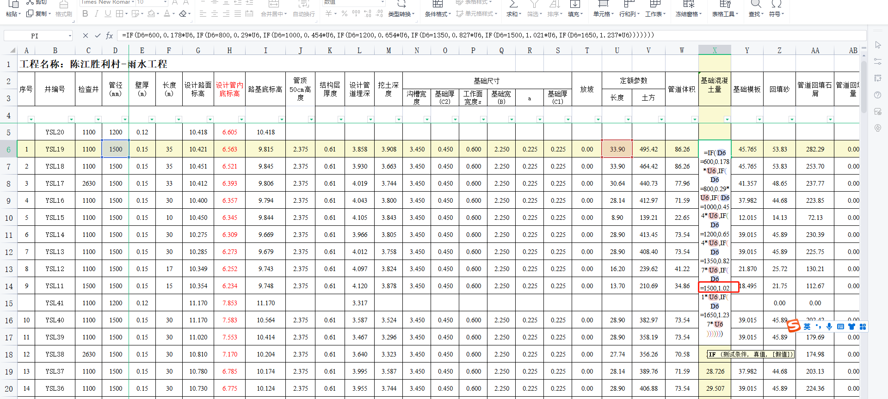Click the increase decimal places icon
888x399 pixels.
pyautogui.click(x=368, y=14)
